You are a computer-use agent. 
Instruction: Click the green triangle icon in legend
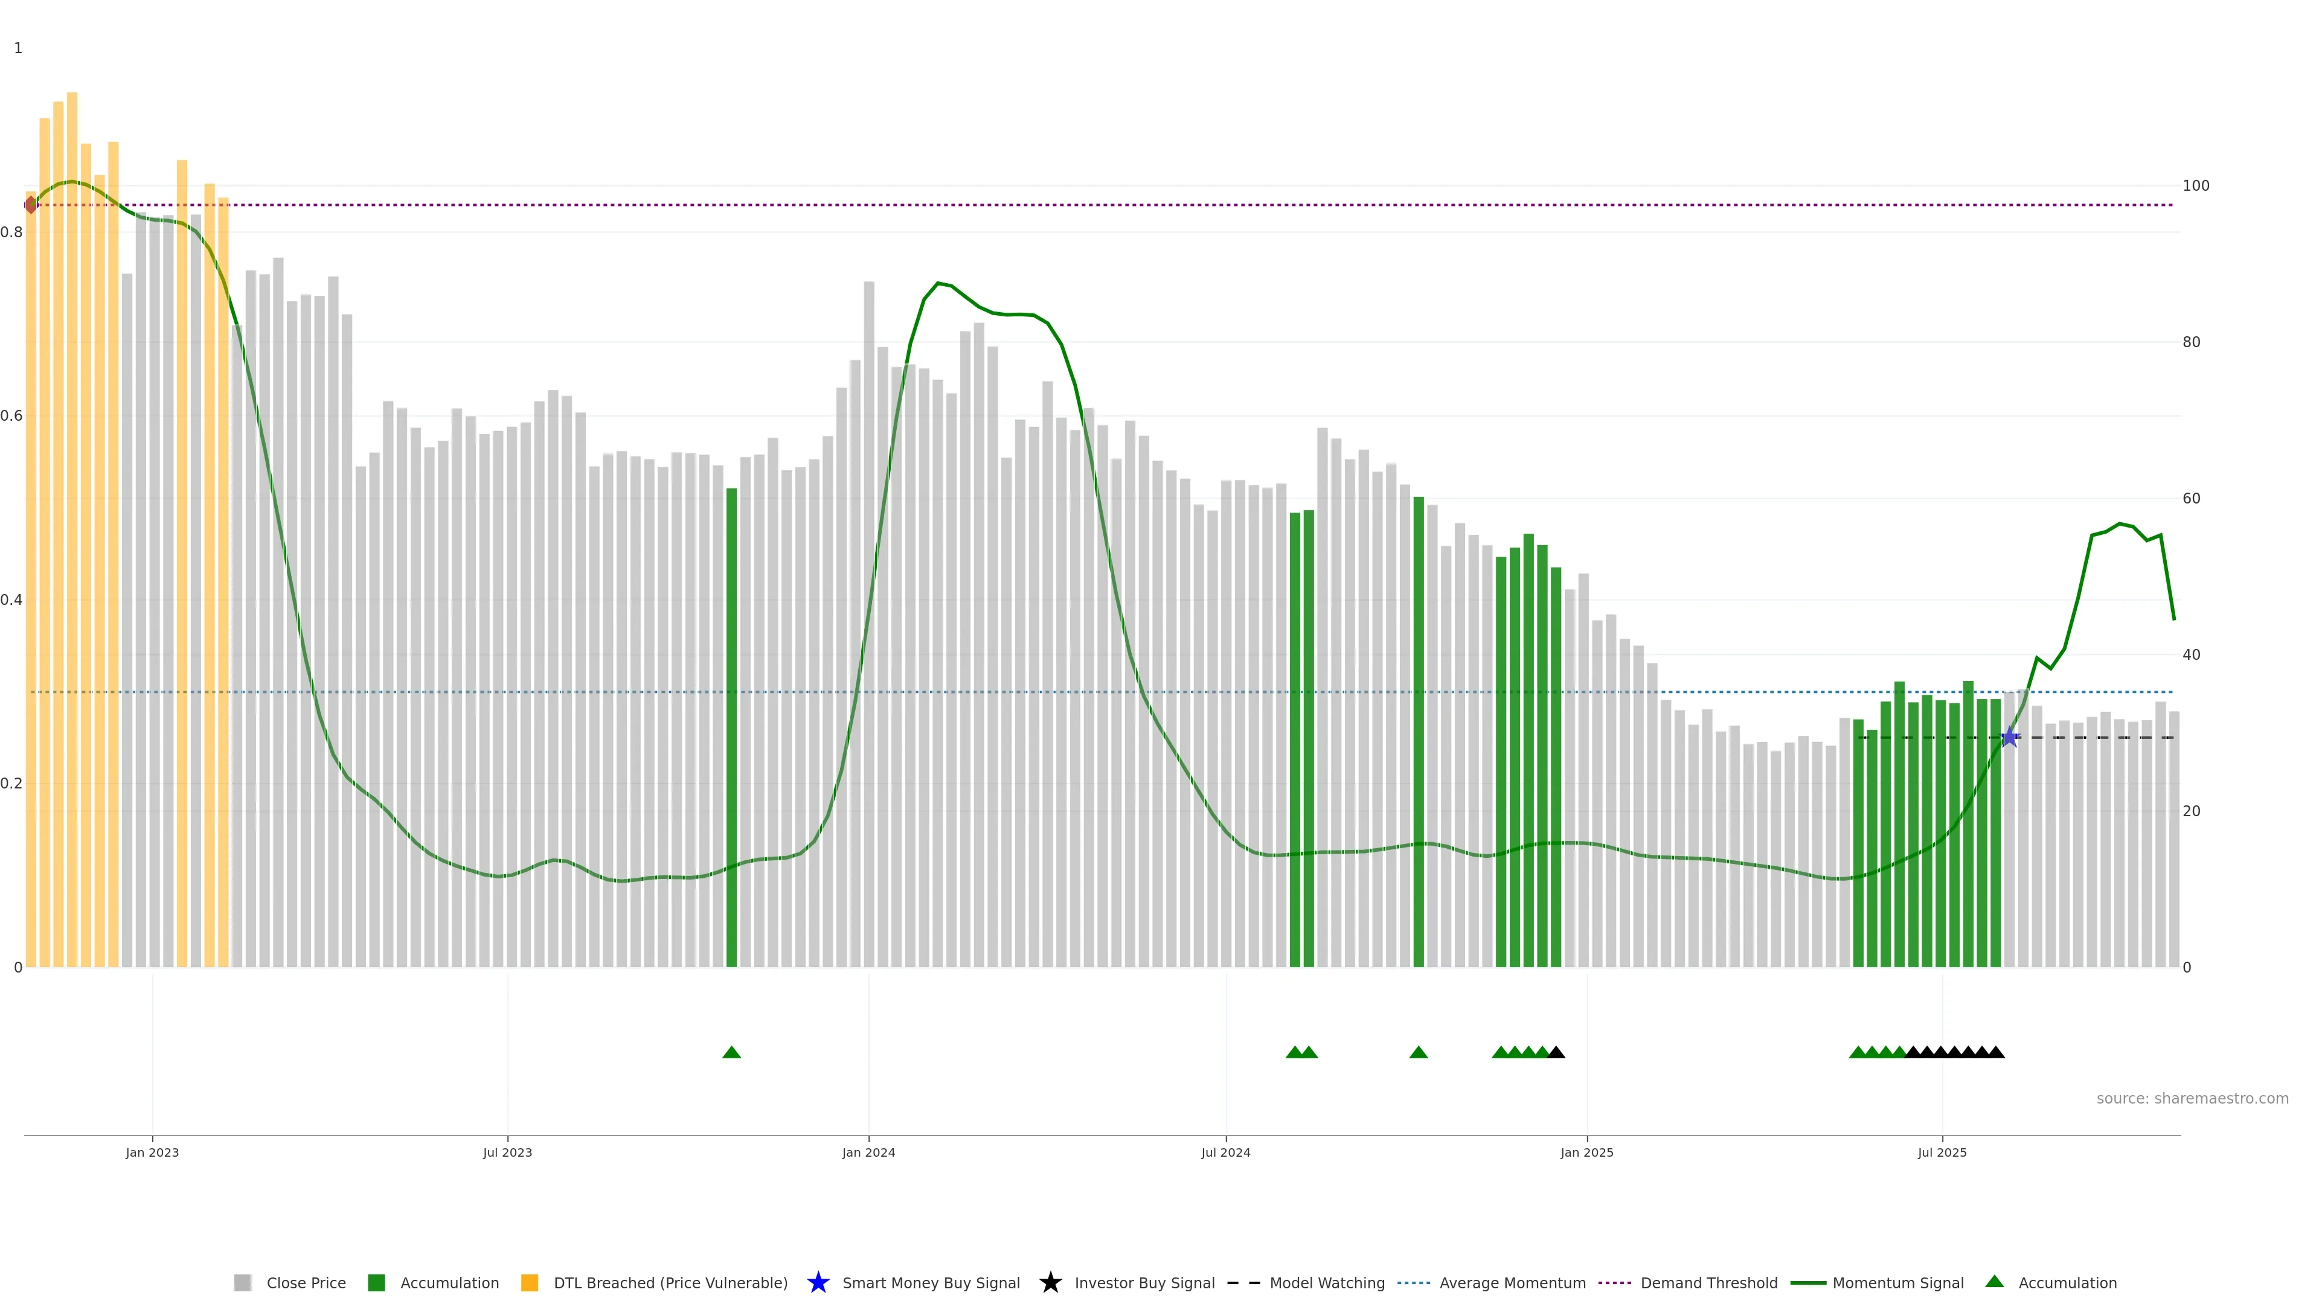coord(1994,1282)
